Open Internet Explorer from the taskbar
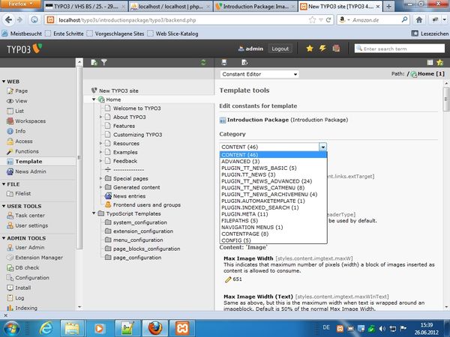The width and height of the screenshot is (450, 337). [x=46, y=329]
